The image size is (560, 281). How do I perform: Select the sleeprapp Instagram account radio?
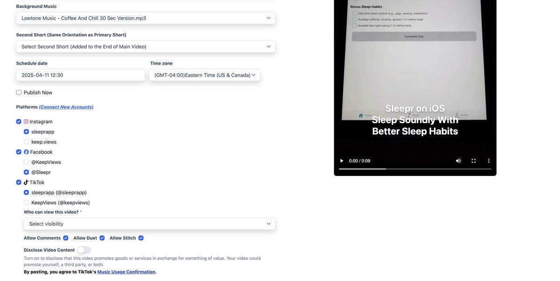point(27,132)
